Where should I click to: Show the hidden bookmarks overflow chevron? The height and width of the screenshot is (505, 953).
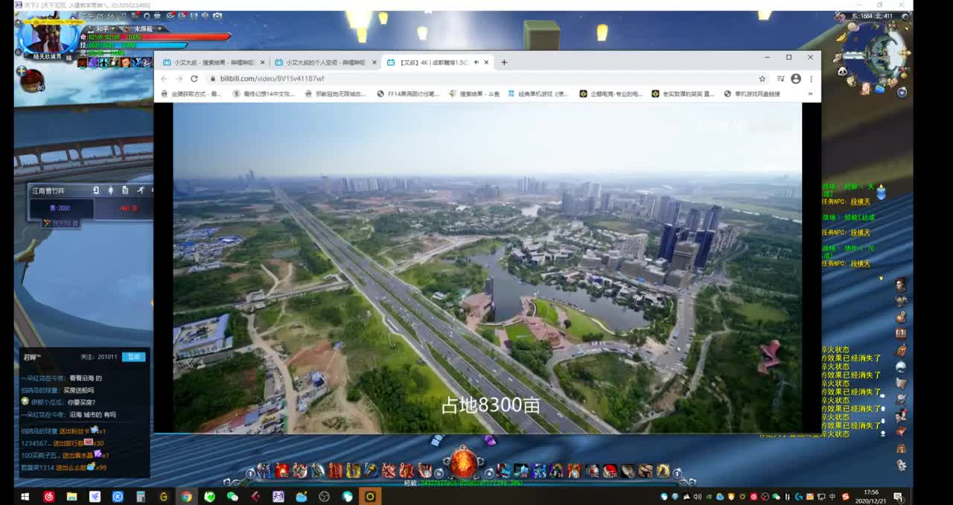(810, 94)
